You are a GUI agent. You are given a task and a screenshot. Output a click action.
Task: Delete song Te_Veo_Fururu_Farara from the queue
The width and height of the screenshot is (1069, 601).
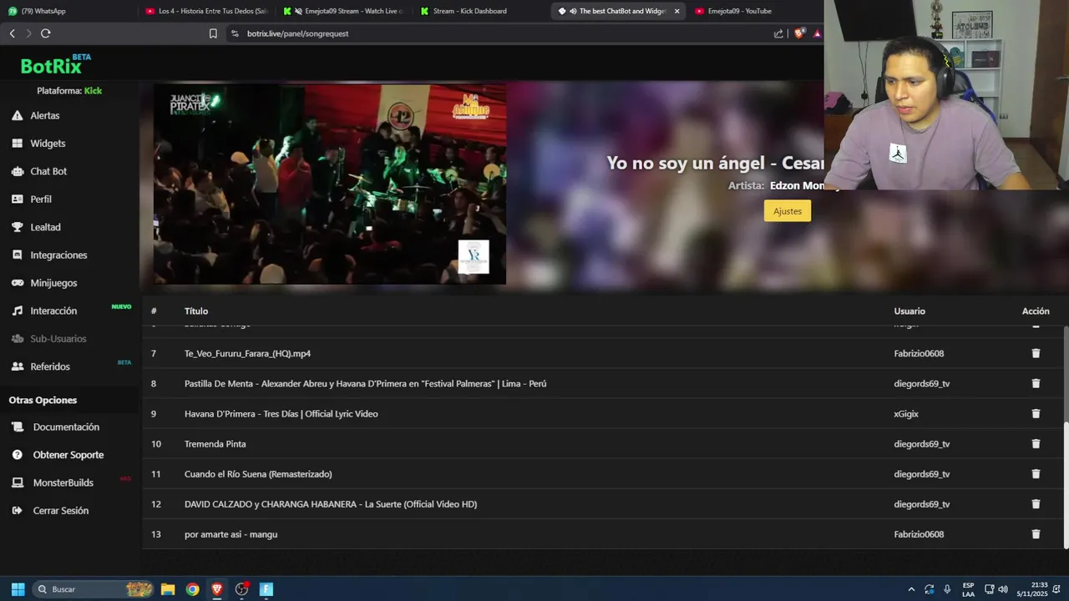coord(1036,353)
